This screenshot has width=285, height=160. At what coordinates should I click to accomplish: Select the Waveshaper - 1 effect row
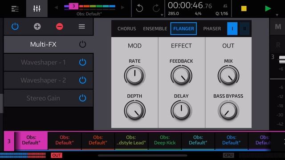coord(49,62)
